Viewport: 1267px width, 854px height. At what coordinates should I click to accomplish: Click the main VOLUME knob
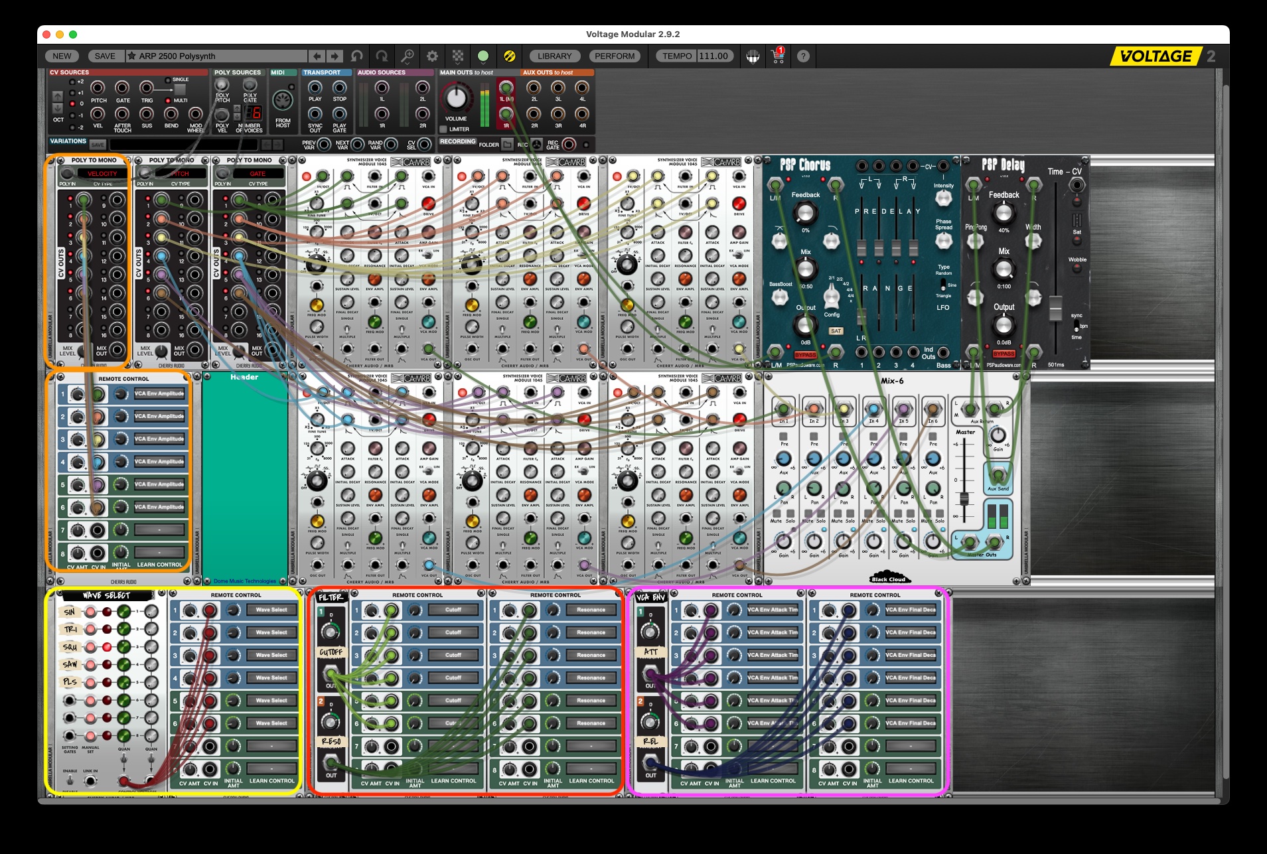456,98
